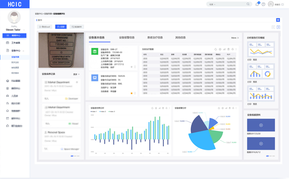Click the green layers device icon
The height and width of the screenshot is (179, 289).
coord(95,51)
